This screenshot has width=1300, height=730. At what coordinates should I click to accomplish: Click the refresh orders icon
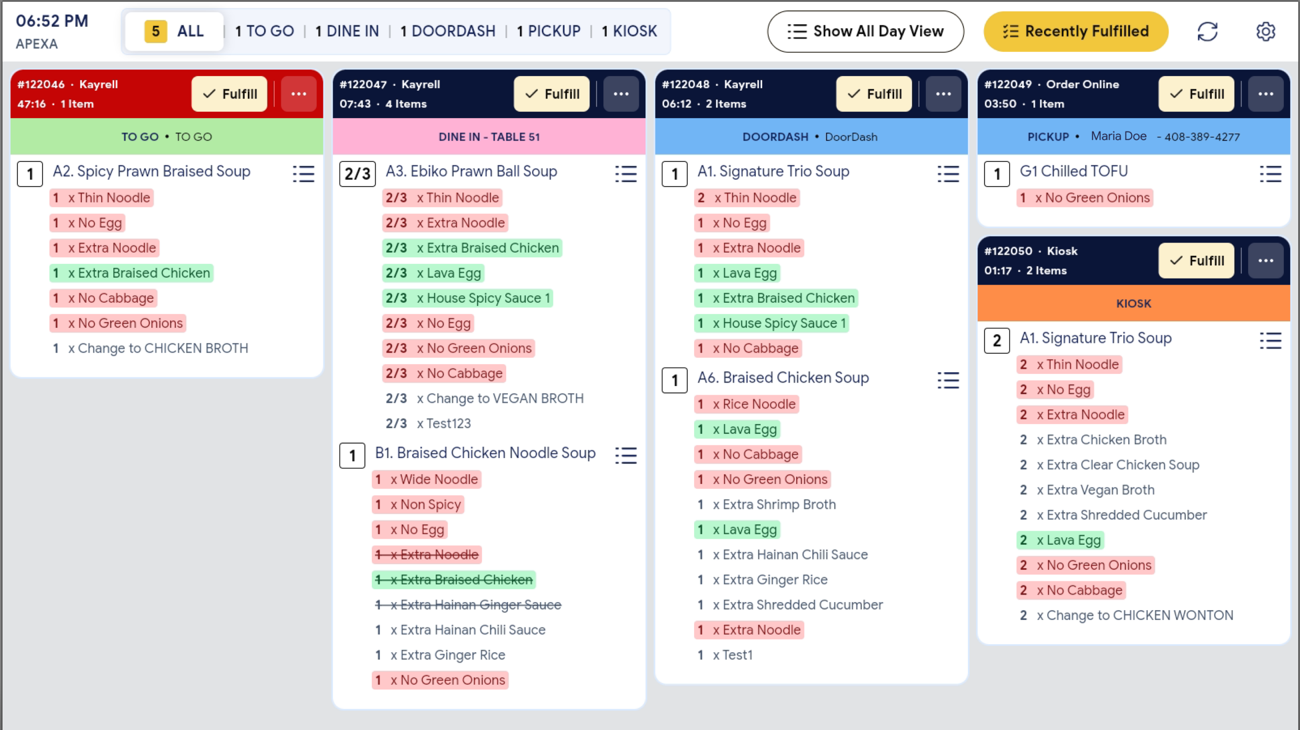[x=1207, y=31]
